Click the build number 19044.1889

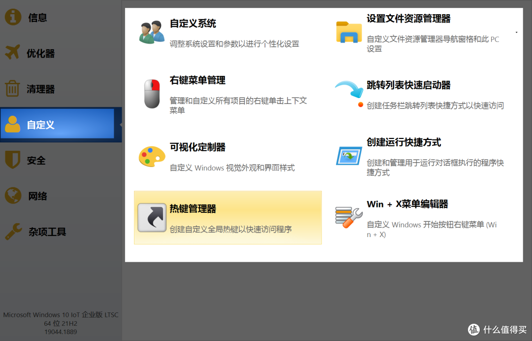[x=61, y=332]
